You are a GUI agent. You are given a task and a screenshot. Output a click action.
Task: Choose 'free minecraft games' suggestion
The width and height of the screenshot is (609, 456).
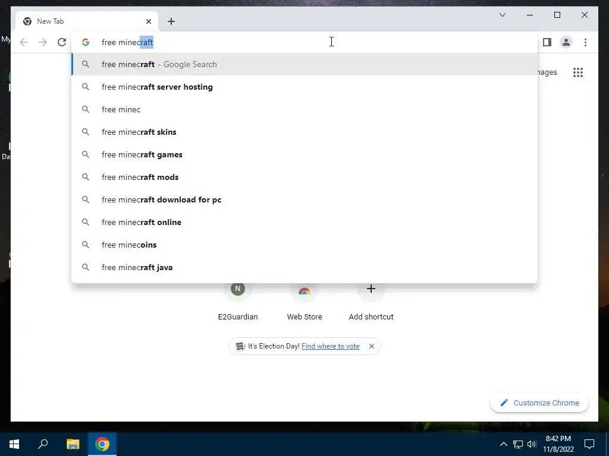coord(304,154)
